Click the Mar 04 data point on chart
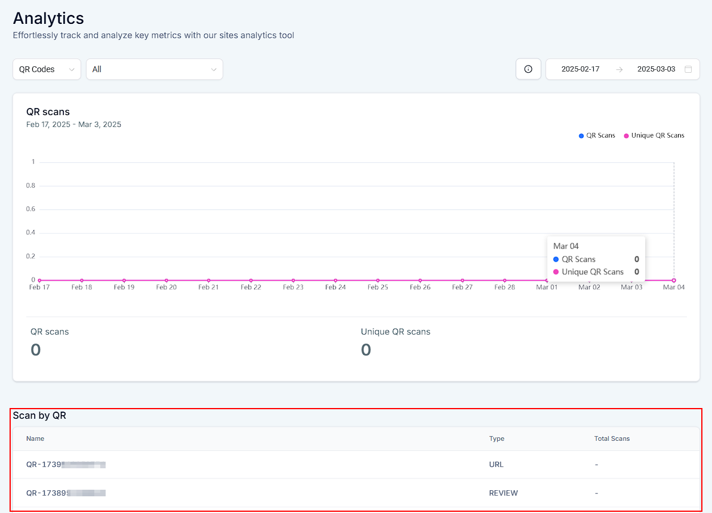The height and width of the screenshot is (513, 712). tap(674, 280)
